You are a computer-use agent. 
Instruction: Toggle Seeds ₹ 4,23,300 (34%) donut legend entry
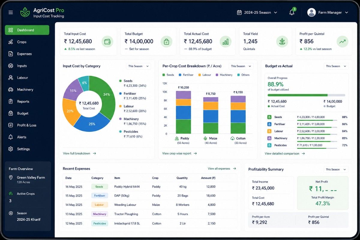[x=133, y=83]
